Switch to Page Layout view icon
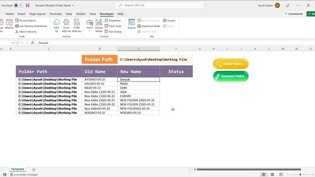This screenshot has height=177, width=315. point(272,175)
